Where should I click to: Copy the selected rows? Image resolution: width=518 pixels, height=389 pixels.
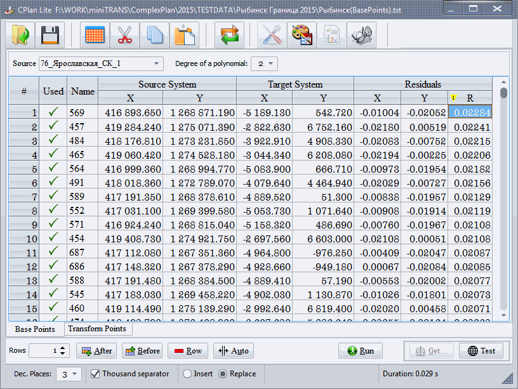coord(154,36)
